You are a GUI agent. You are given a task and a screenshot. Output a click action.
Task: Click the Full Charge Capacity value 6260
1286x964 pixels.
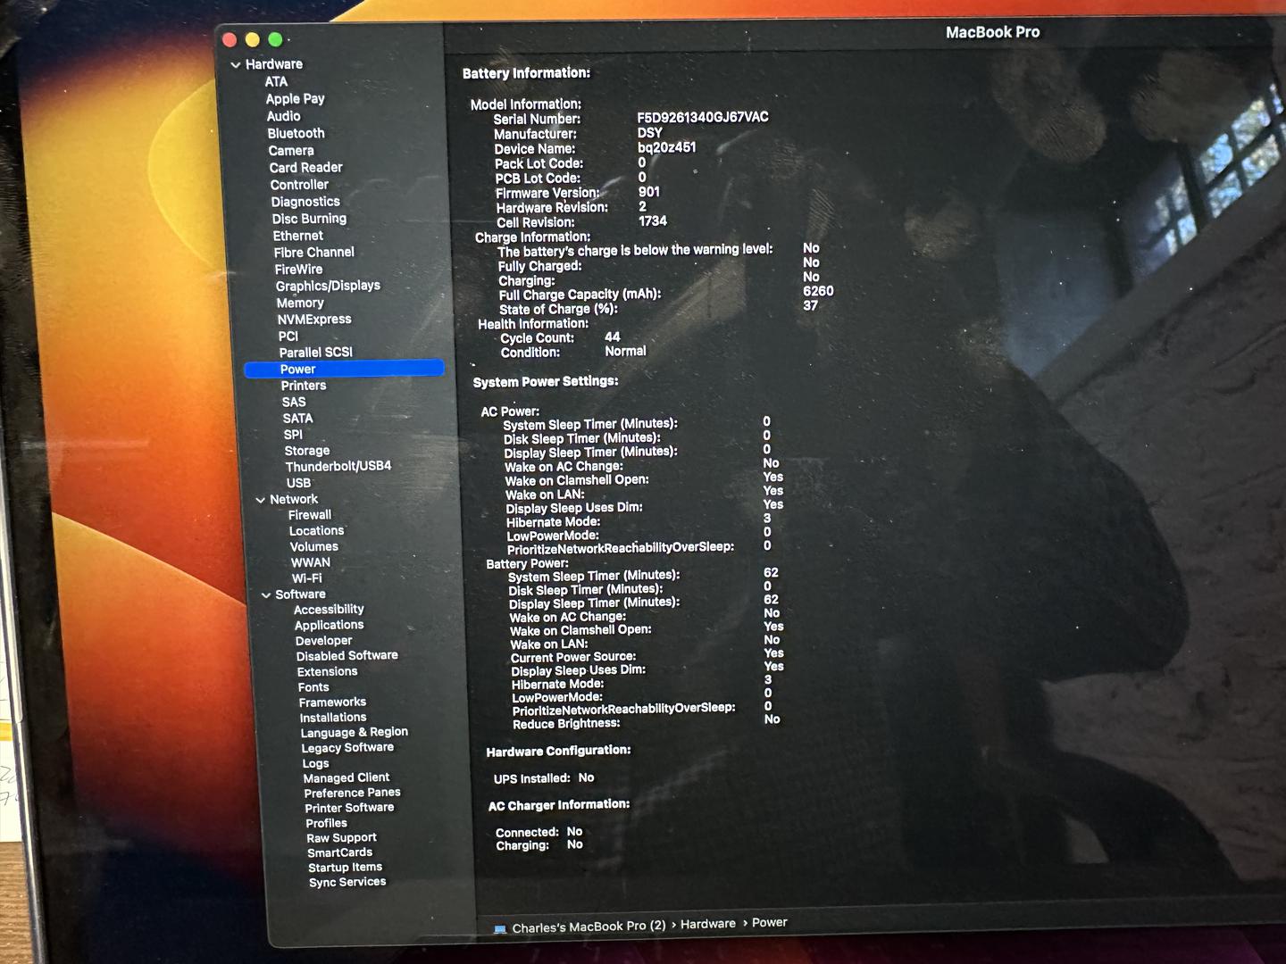pyautogui.click(x=818, y=291)
